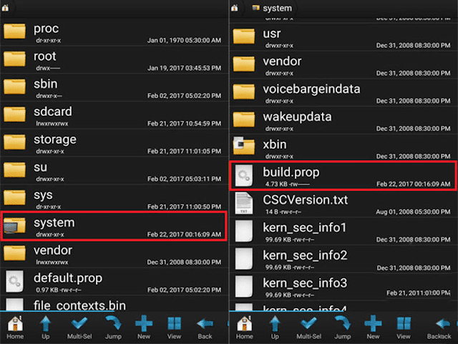Tap root home icon in left path bar
This screenshot has width=458, height=344.
(x=5, y=8)
